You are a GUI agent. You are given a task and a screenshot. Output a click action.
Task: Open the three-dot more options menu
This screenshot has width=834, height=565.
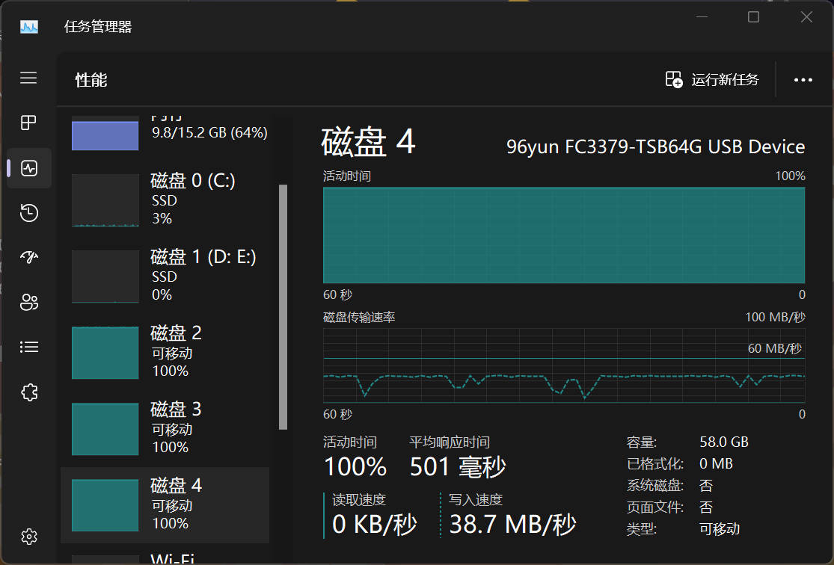(x=803, y=80)
